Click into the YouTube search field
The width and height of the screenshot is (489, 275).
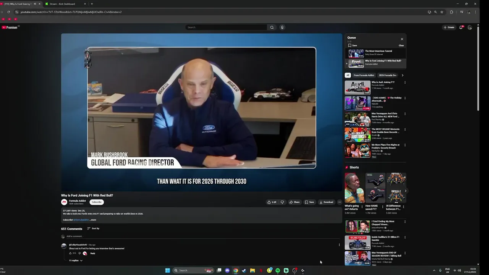[x=227, y=27]
